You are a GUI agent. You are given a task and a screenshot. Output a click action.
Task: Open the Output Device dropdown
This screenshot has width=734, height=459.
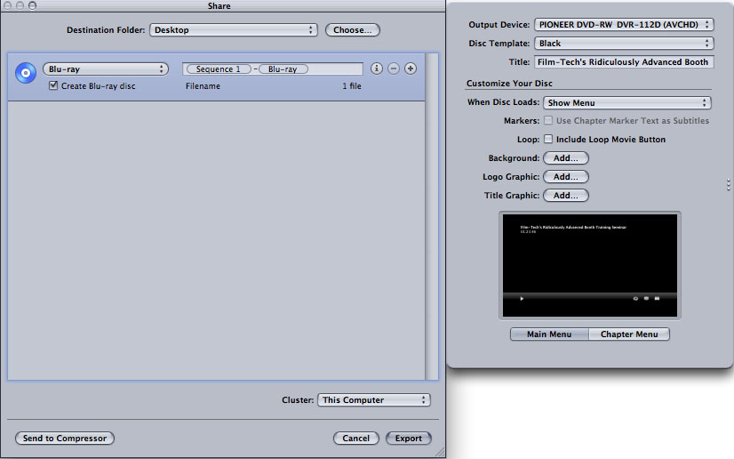tap(624, 24)
